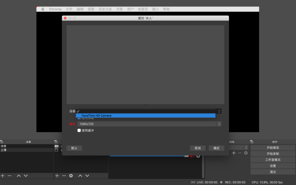
Task: Add a new scene with plus icon
Action: (x=3, y=176)
